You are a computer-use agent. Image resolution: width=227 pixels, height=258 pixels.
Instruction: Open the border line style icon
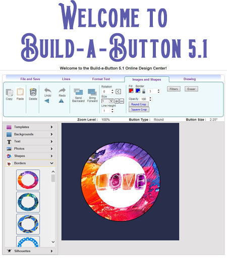pyautogui.click(x=144, y=91)
